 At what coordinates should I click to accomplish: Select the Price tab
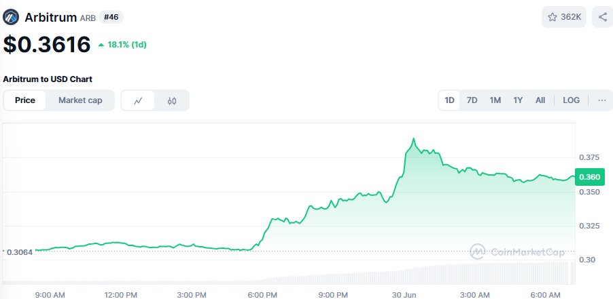(x=25, y=100)
